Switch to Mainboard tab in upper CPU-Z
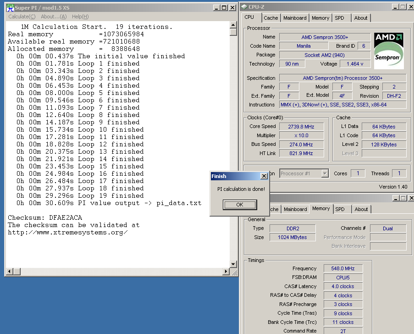 pyautogui.click(x=295, y=18)
